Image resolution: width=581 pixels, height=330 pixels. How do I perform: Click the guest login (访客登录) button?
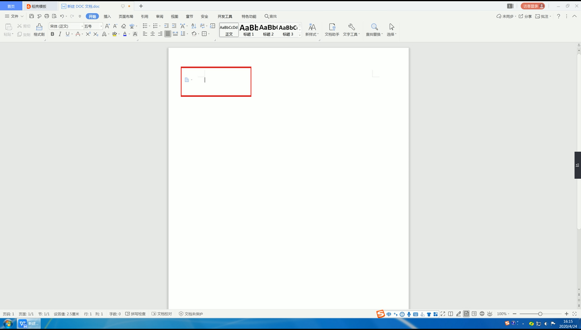[533, 6]
